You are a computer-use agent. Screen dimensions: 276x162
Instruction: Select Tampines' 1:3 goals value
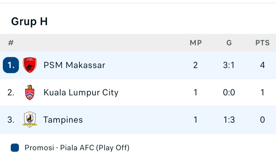point(229,120)
